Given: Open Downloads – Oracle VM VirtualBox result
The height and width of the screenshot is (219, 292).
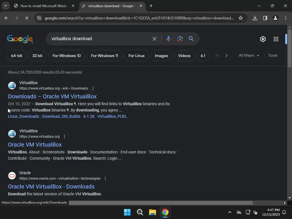Looking at the screenshot, I should point(52,96).
